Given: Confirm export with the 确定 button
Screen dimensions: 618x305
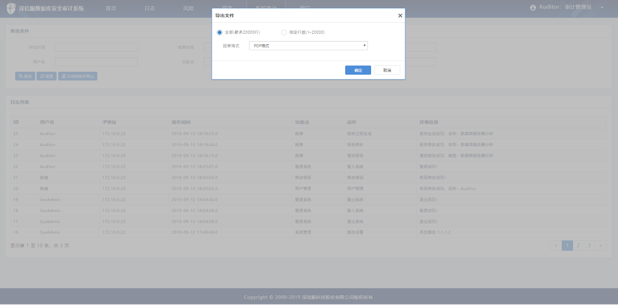Looking at the screenshot, I should [x=358, y=70].
